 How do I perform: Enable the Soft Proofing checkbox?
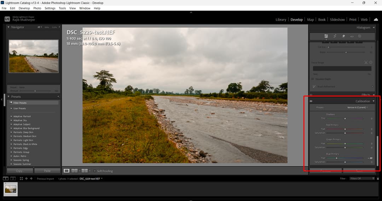tap(95, 171)
